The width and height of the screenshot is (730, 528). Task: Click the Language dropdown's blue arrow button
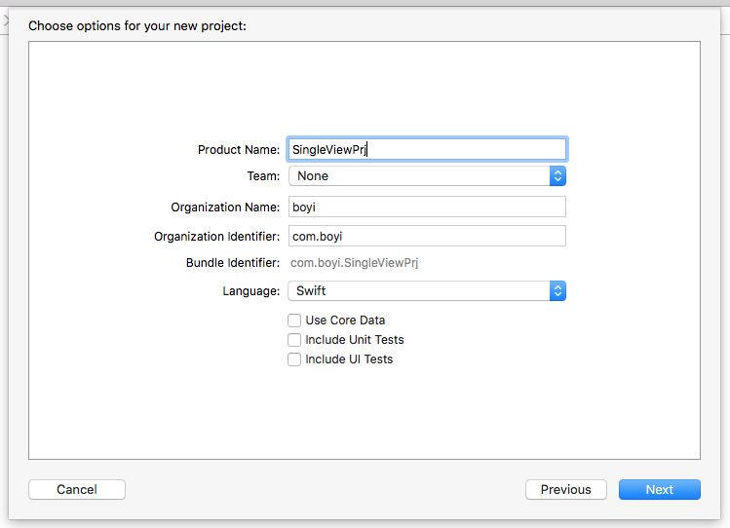pyautogui.click(x=557, y=291)
